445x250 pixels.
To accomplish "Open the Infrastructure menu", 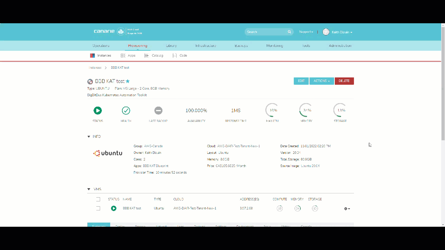I will tap(205, 46).
